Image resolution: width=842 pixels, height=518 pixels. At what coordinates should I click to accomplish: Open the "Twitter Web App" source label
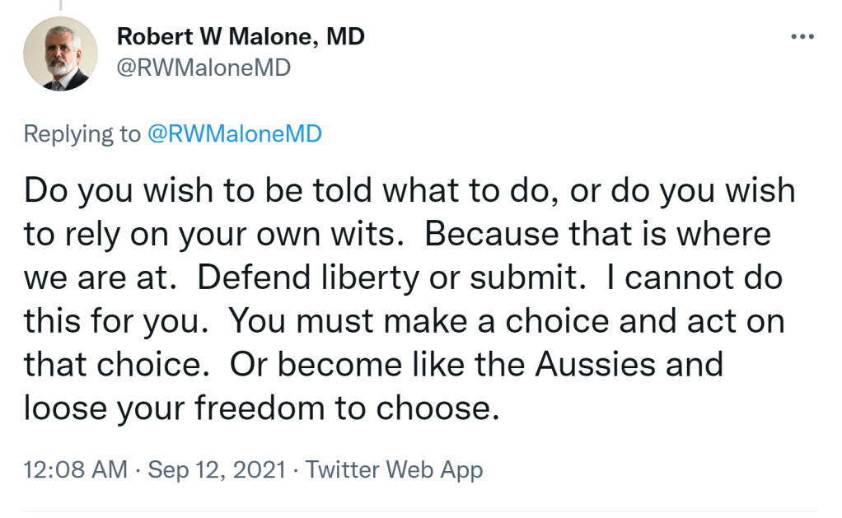(394, 469)
